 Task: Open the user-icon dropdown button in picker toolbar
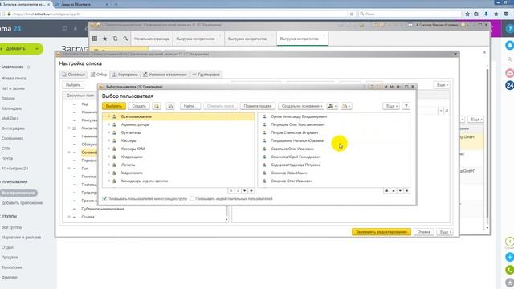click(x=332, y=106)
